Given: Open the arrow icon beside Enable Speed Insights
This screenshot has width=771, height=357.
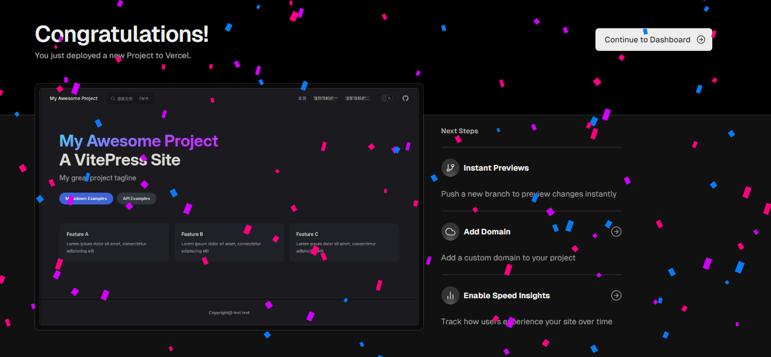Looking at the screenshot, I should click(x=616, y=295).
